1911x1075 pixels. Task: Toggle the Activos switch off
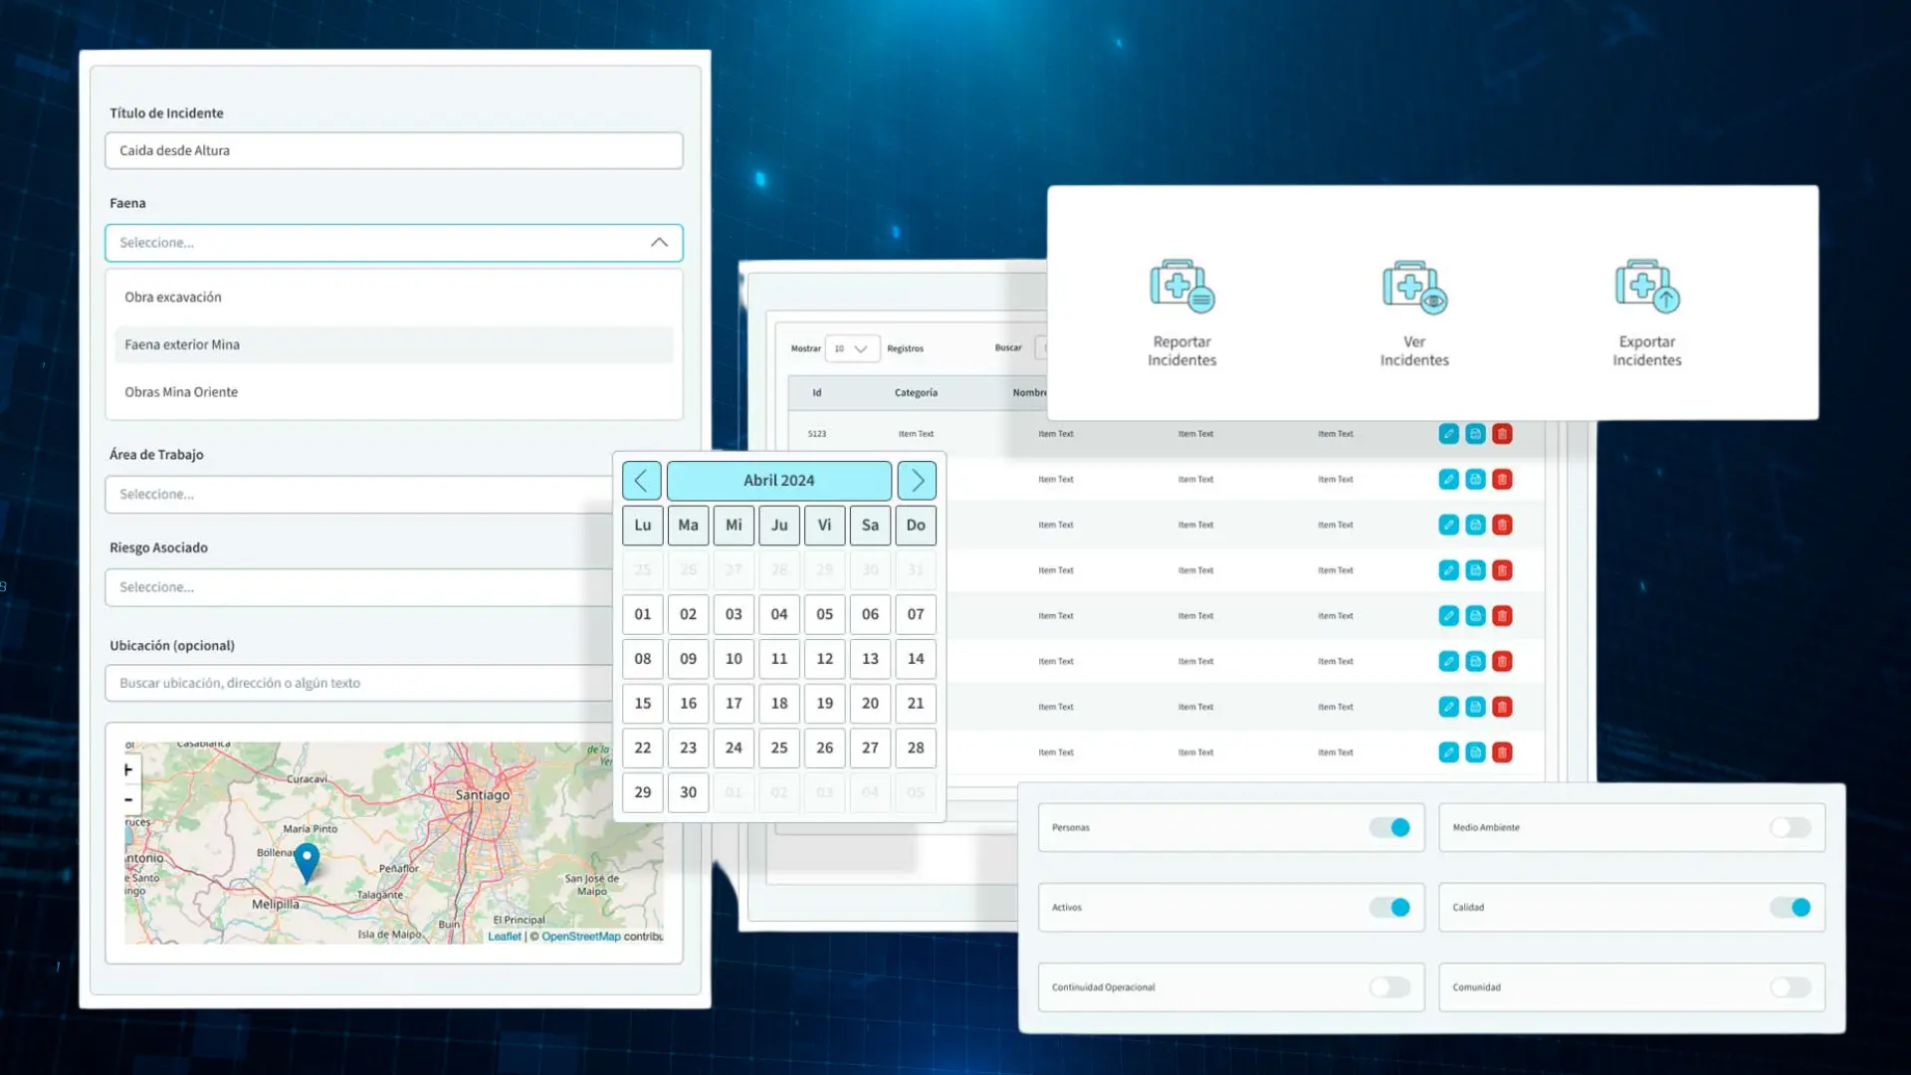(1389, 907)
